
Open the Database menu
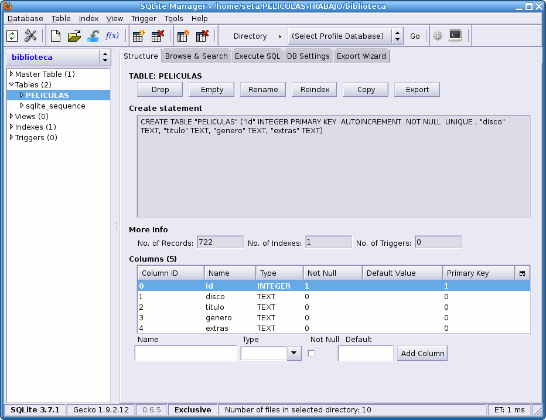(x=25, y=18)
